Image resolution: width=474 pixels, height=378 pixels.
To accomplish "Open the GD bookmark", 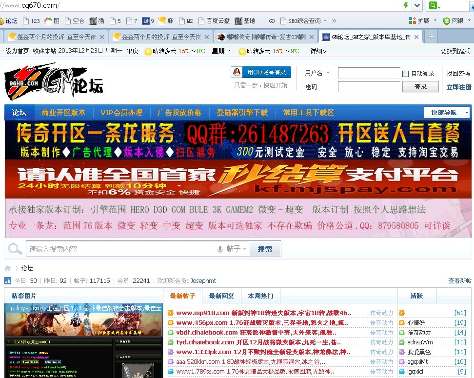I will pyautogui.click(x=272, y=21).
